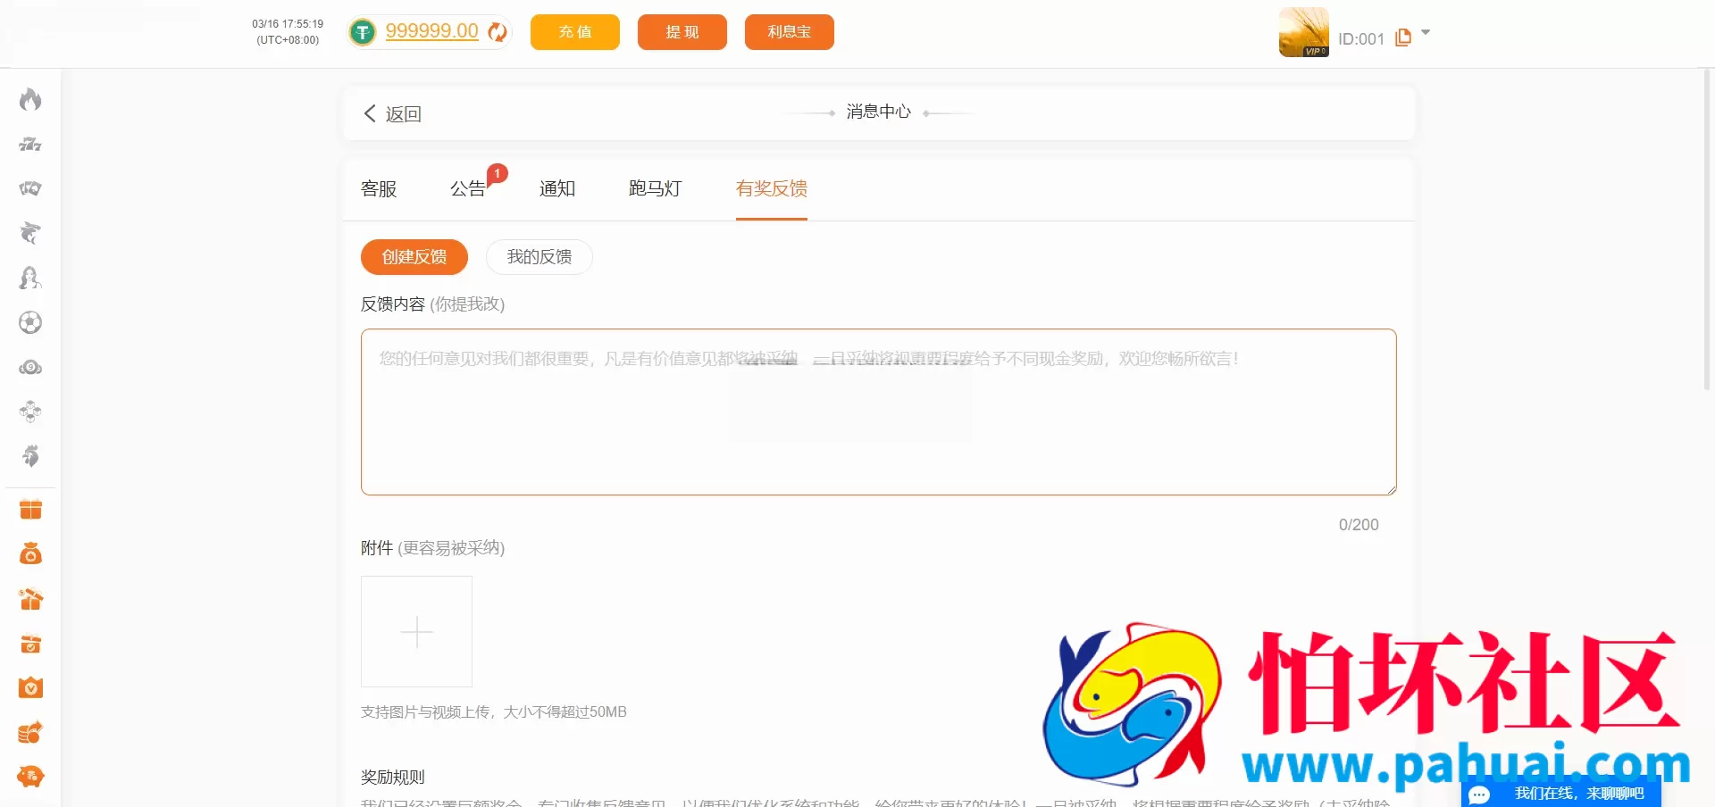Select the 有奖反馈 tab
The width and height of the screenshot is (1715, 807).
point(772,188)
